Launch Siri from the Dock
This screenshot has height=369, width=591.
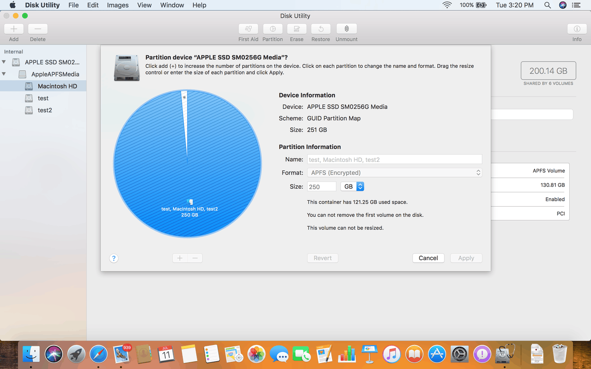54,354
